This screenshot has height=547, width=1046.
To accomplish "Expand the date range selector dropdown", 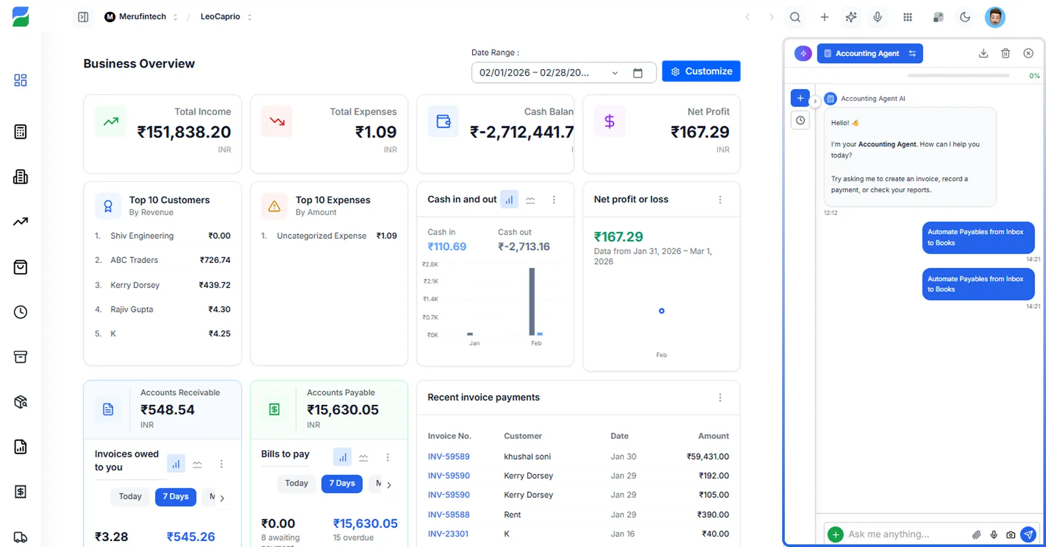I will (614, 73).
